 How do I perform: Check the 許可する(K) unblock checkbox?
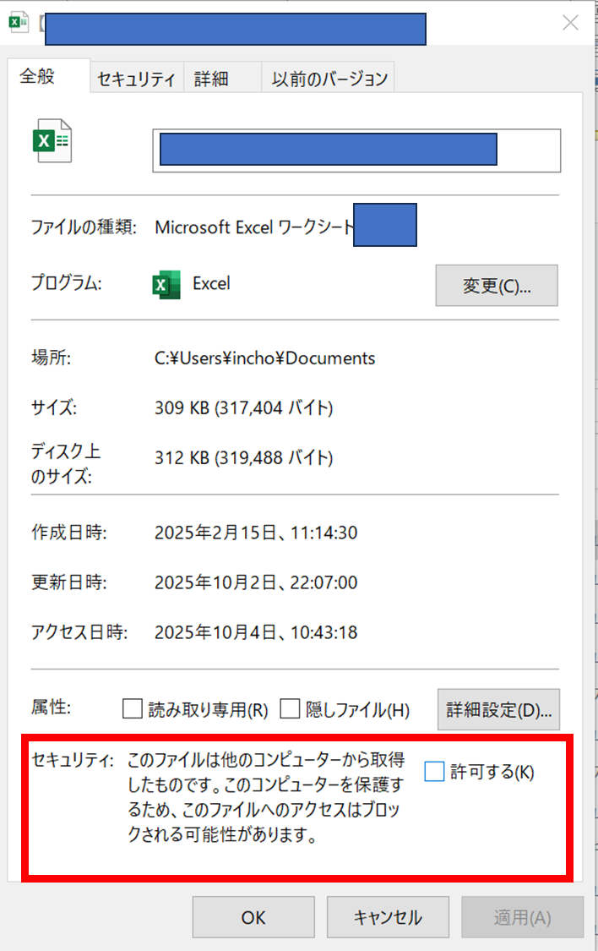tap(434, 772)
